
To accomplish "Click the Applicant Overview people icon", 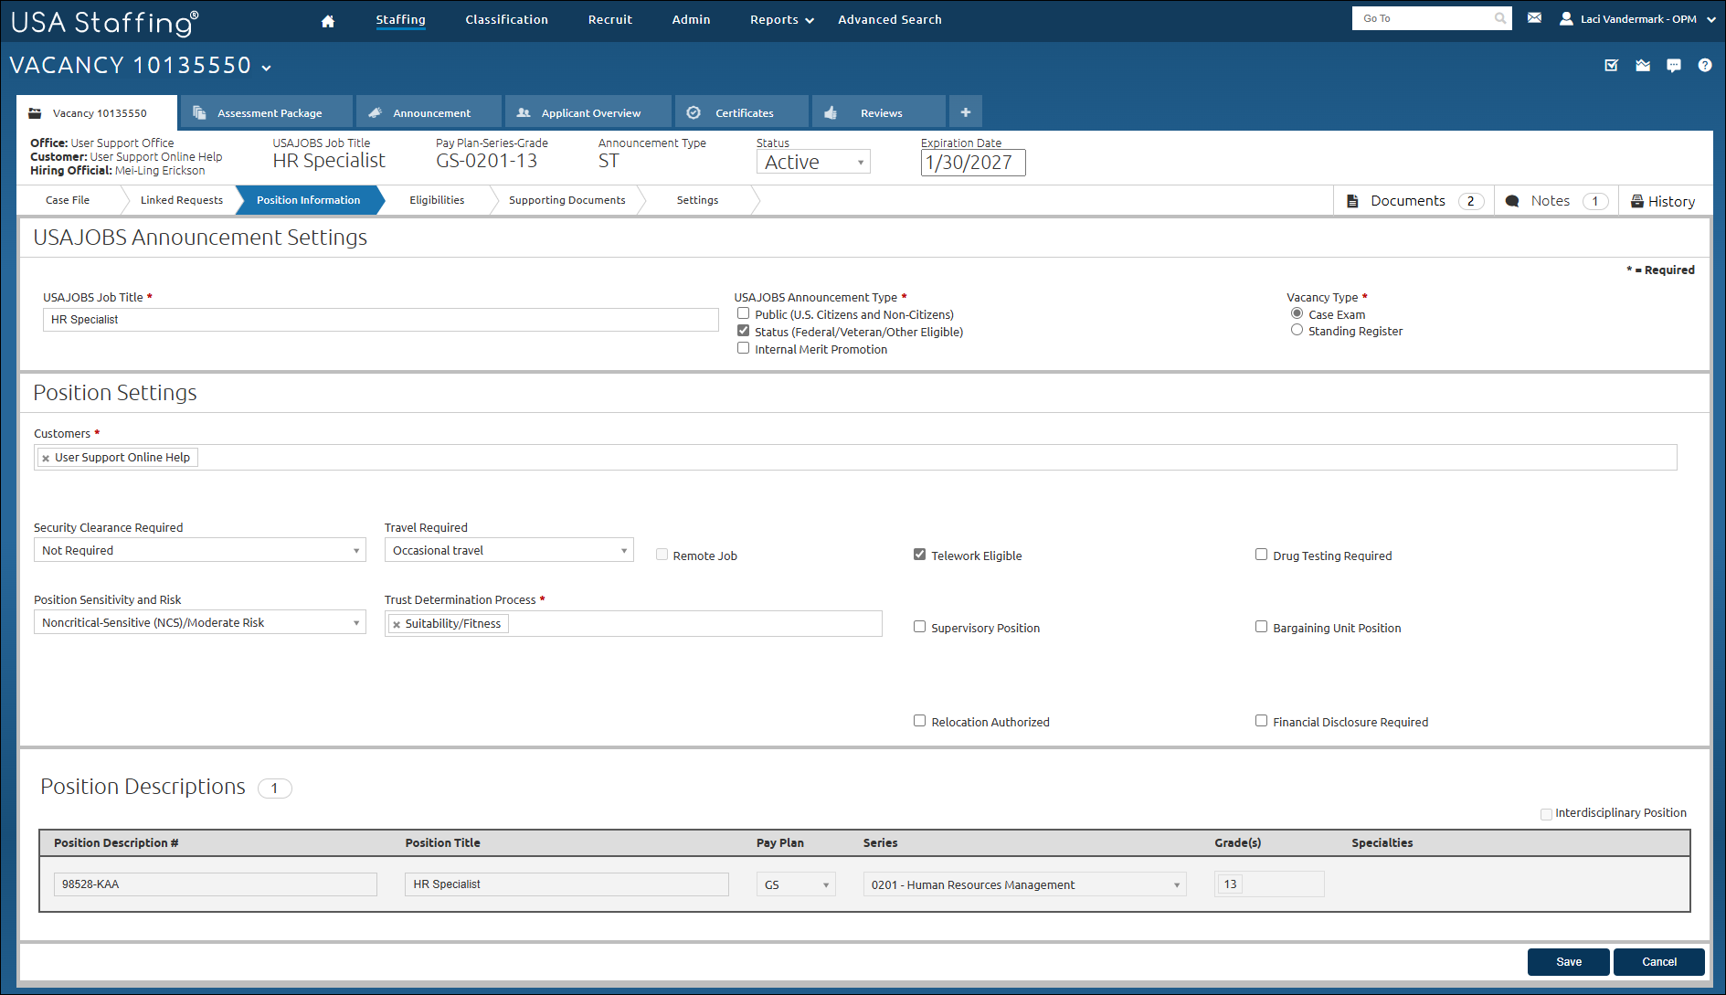I will tap(524, 113).
